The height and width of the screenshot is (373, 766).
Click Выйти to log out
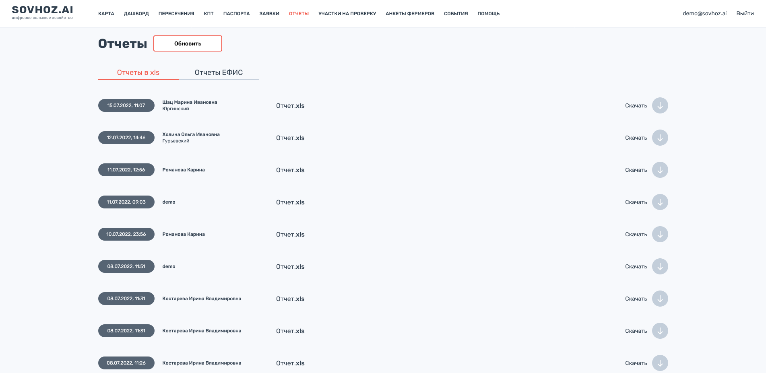745,13
